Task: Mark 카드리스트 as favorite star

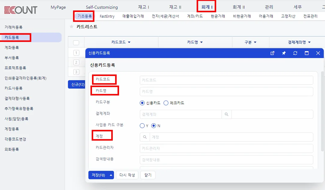Action: point(72,27)
